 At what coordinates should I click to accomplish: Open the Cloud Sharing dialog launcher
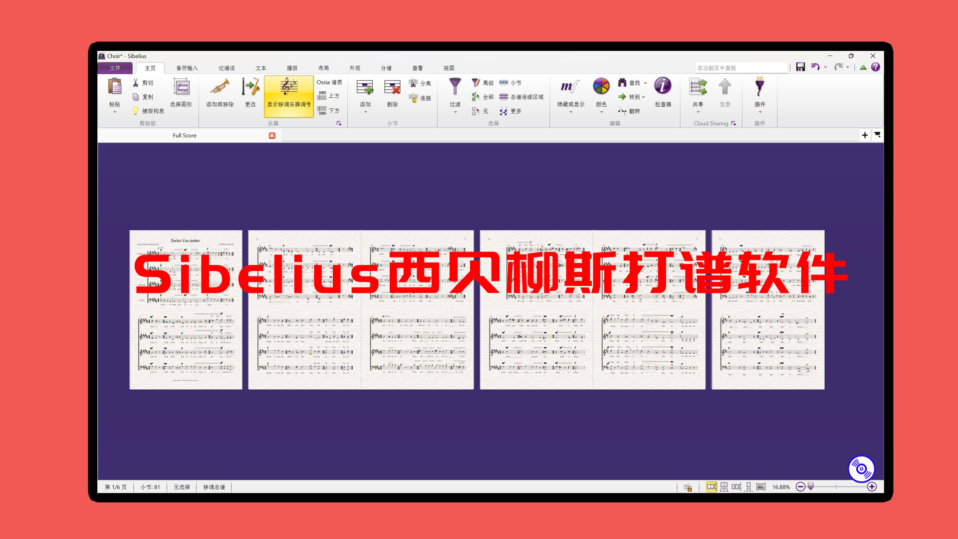pyautogui.click(x=733, y=123)
